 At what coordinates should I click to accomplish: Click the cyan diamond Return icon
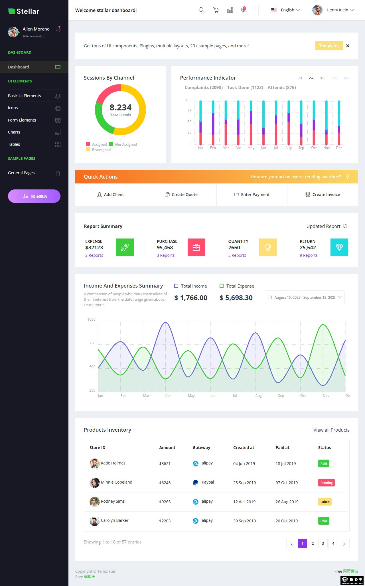pyautogui.click(x=339, y=247)
